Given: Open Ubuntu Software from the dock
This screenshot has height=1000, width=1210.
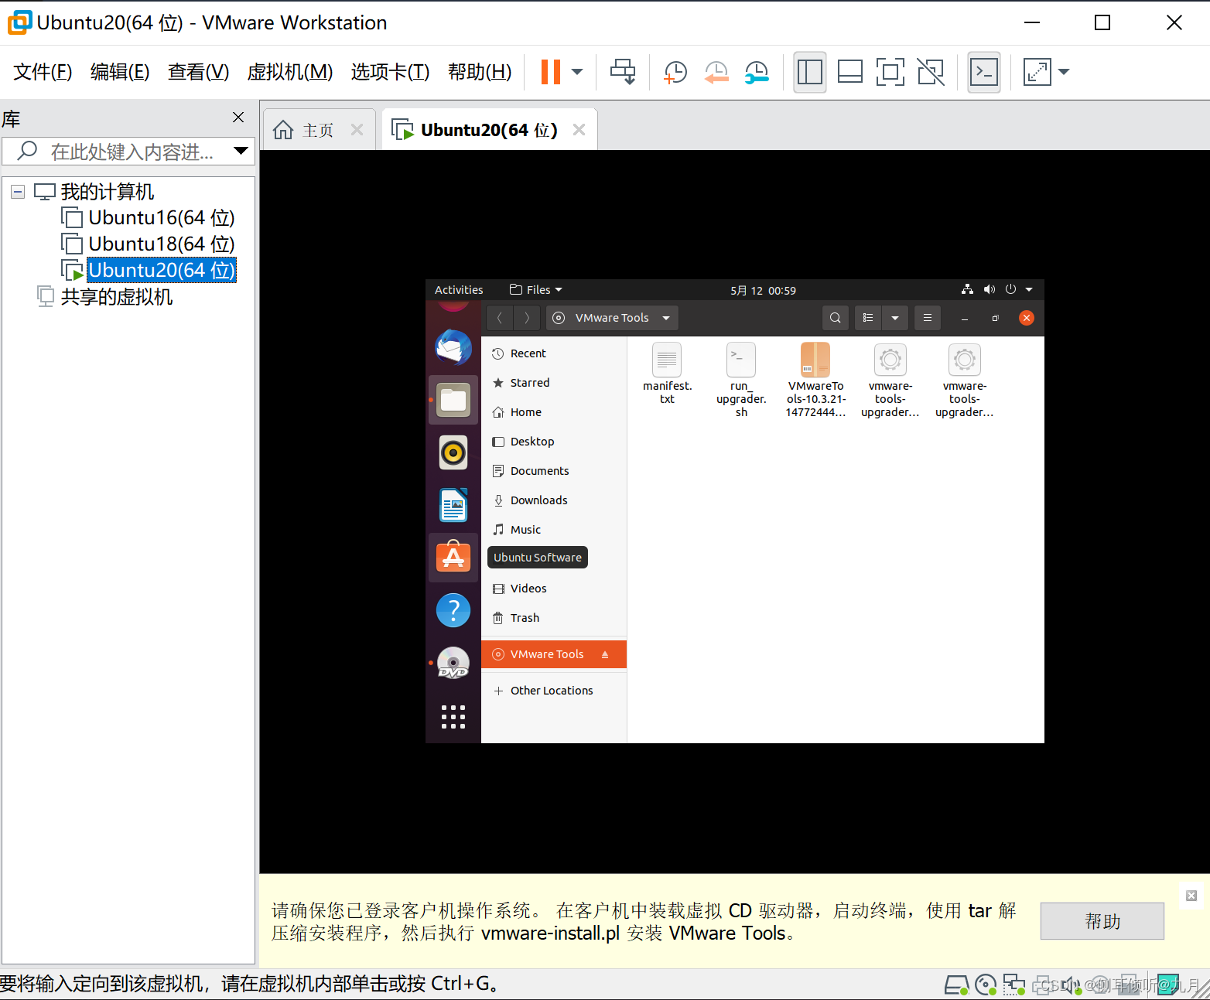Looking at the screenshot, I should (453, 557).
